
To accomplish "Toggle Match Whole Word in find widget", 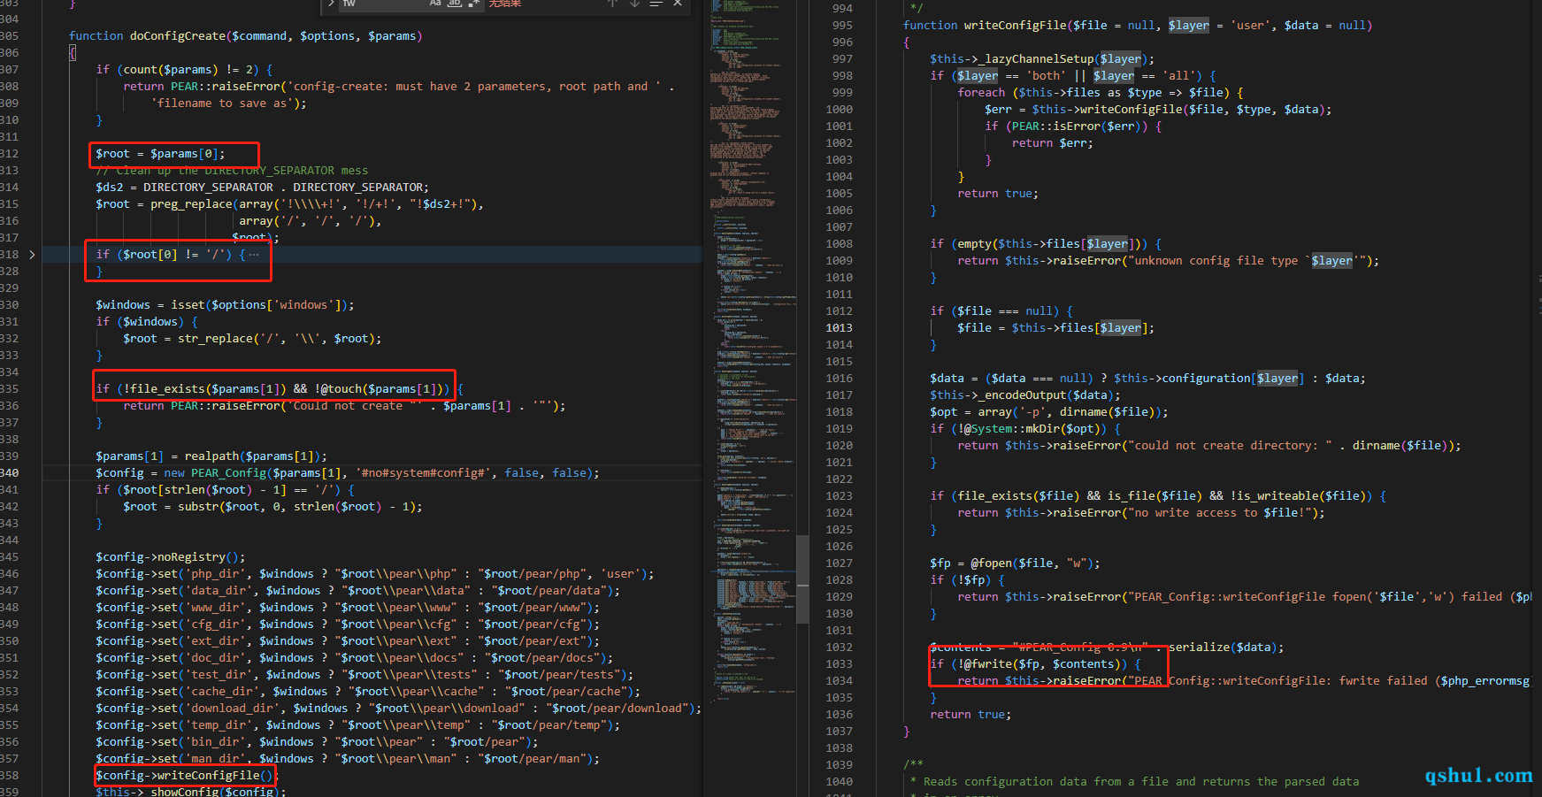I will [x=455, y=4].
